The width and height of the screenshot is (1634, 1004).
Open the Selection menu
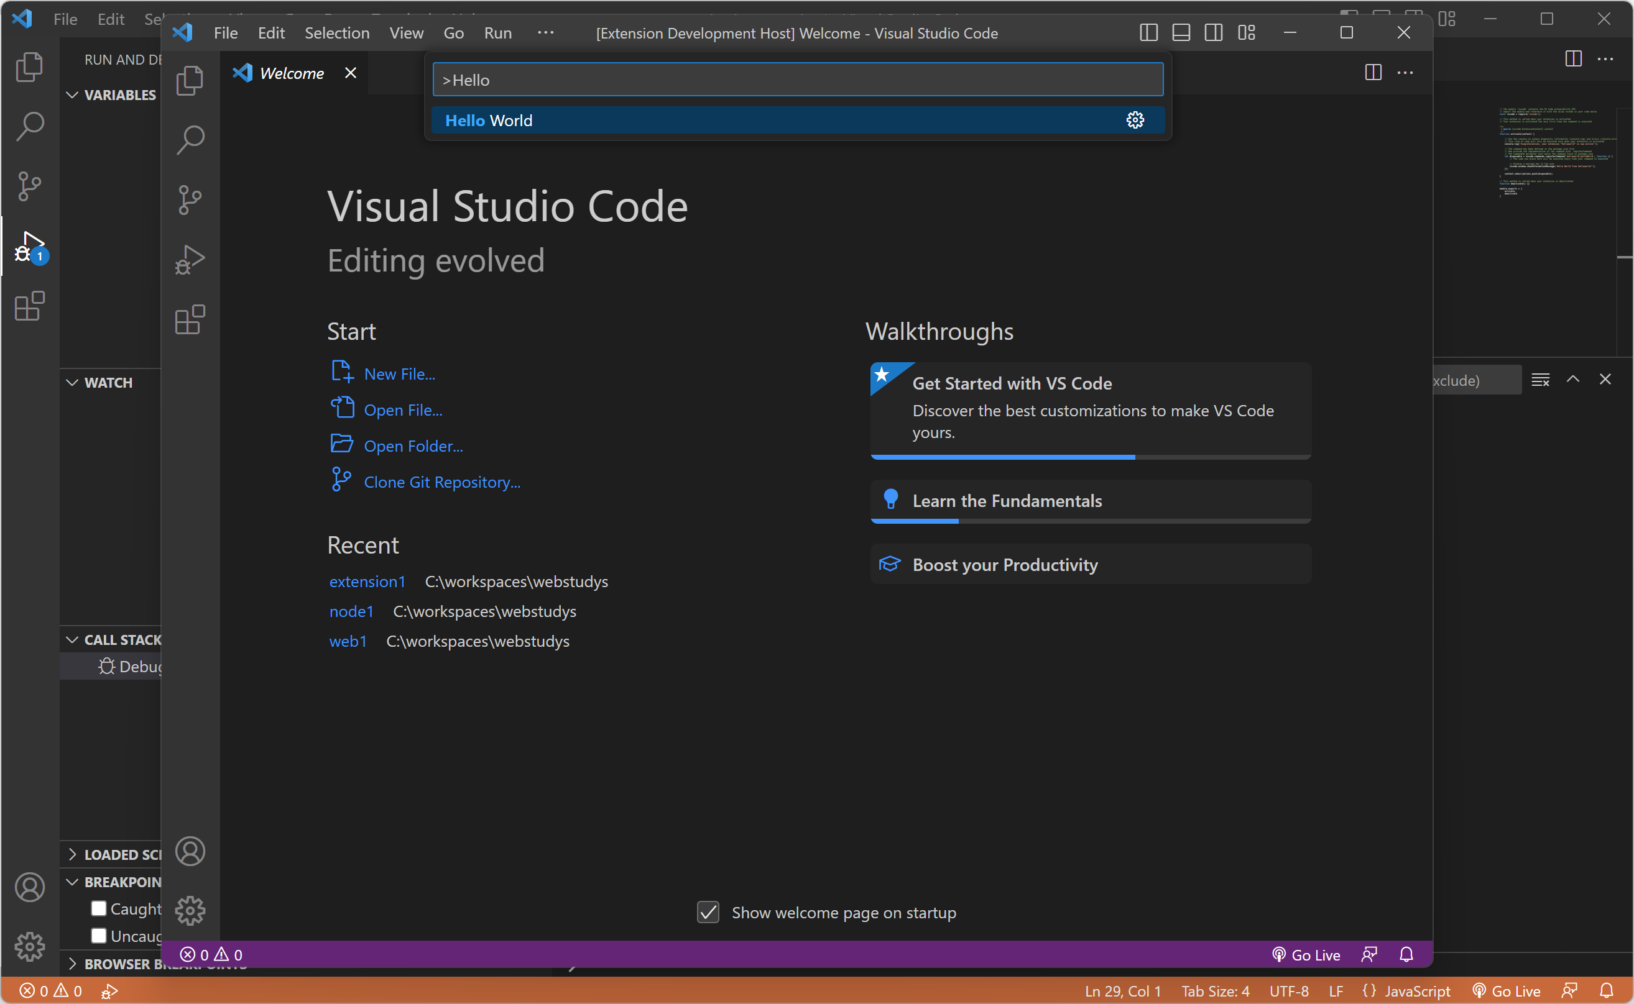coord(337,32)
